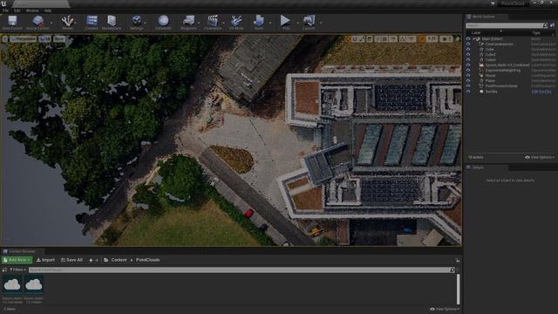Open the Lit view mode dropdown
558x314 pixels.
pos(44,38)
